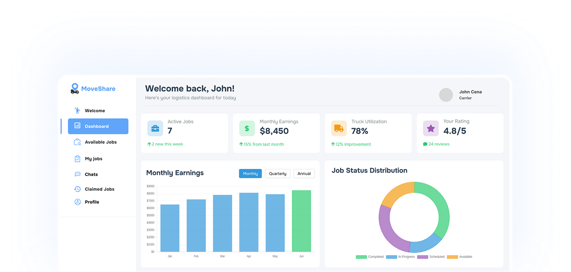The image size is (571, 272).
Task: Click the Profile user icon
Action: 77,202
